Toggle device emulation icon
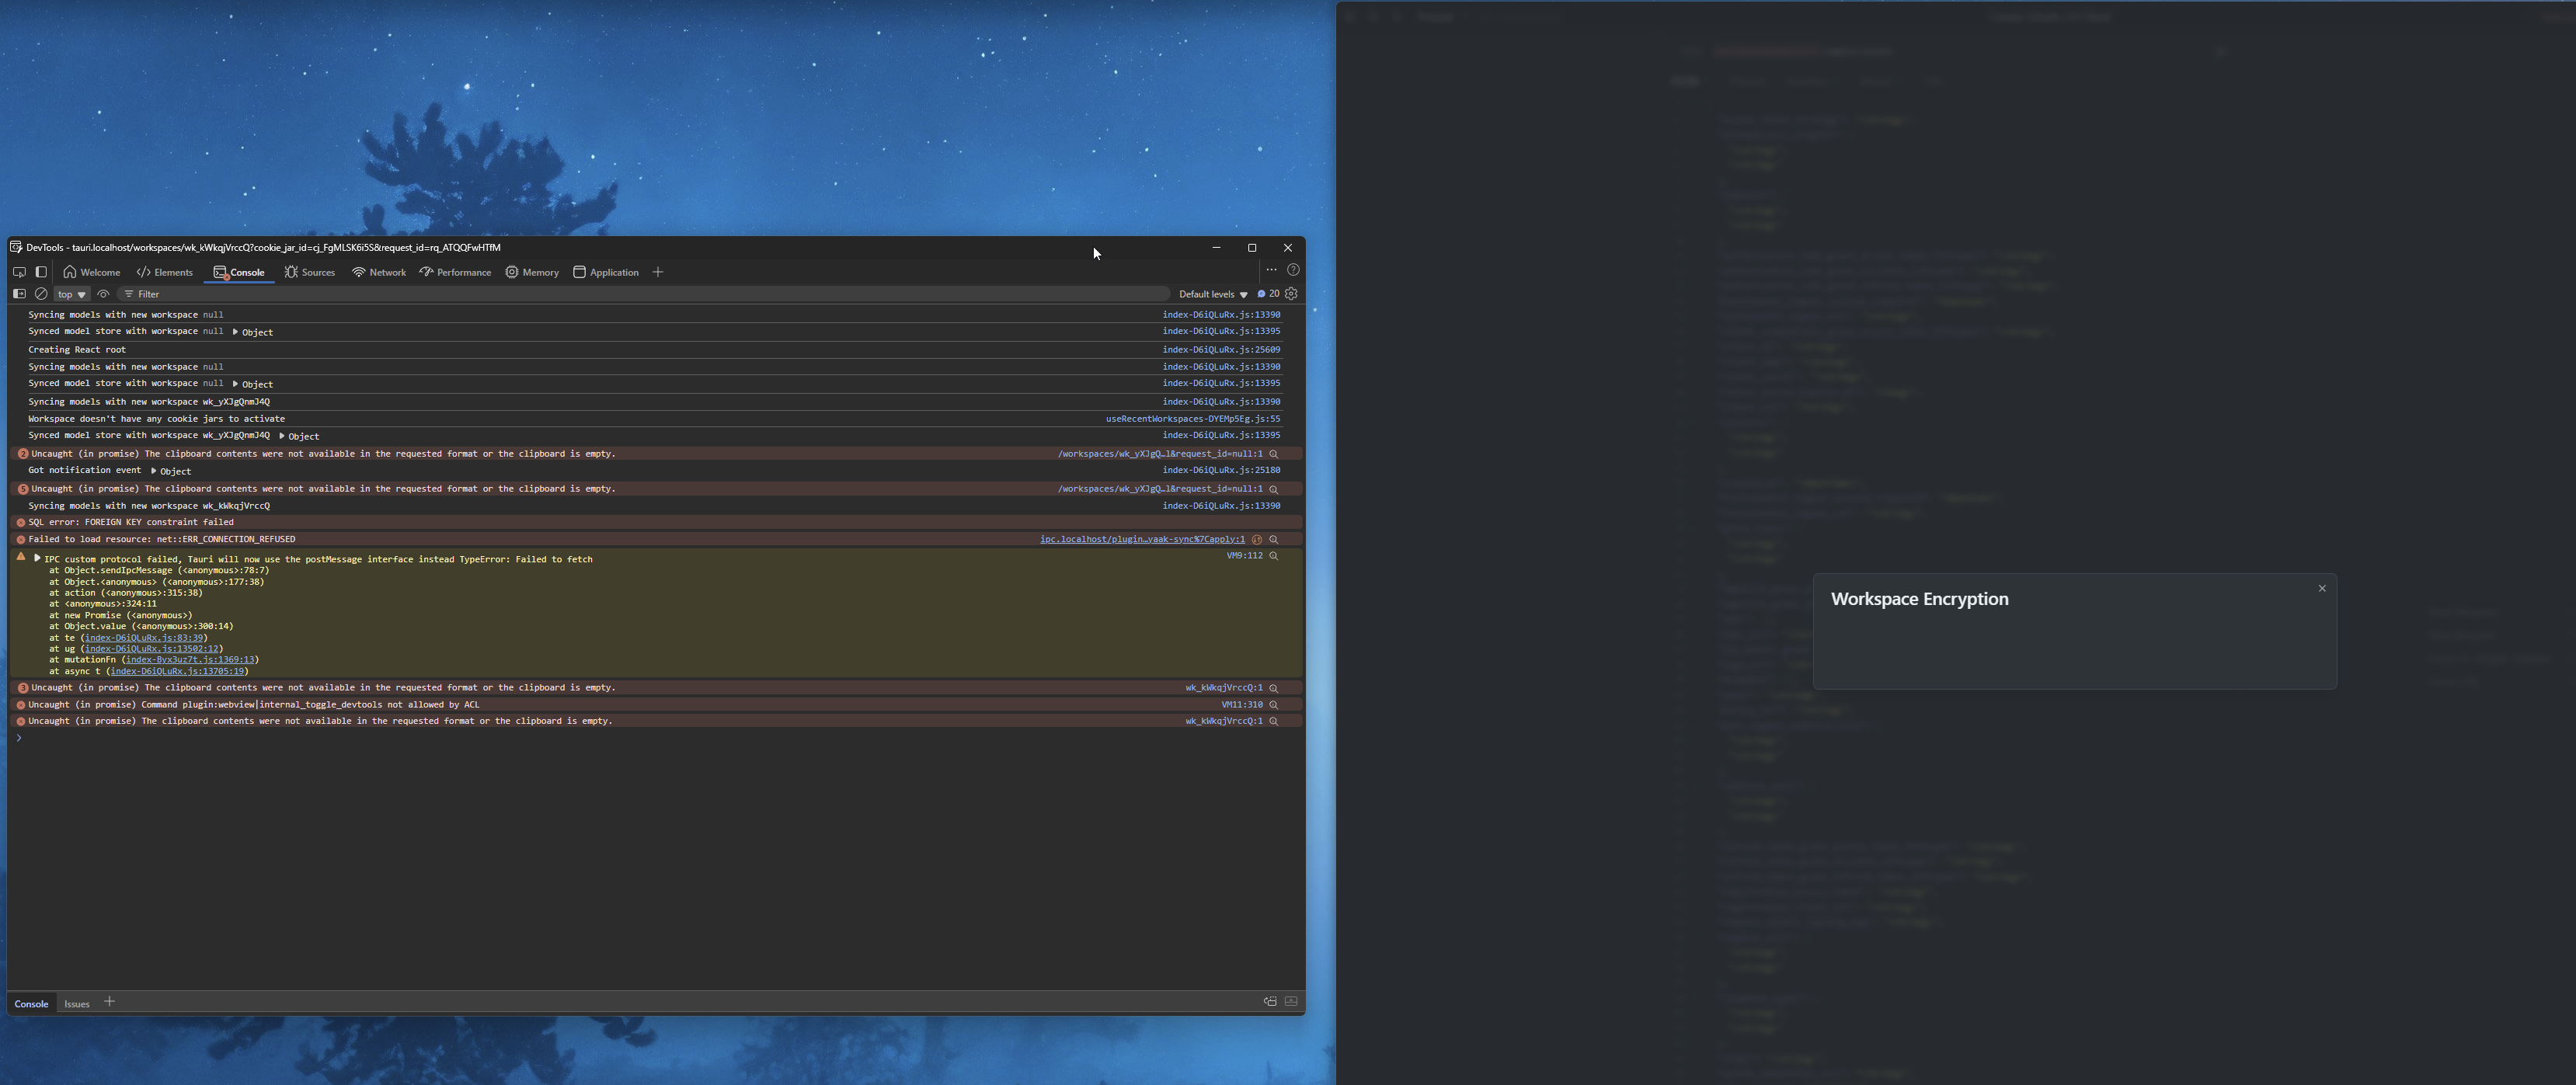This screenshot has width=2576, height=1085. point(41,272)
